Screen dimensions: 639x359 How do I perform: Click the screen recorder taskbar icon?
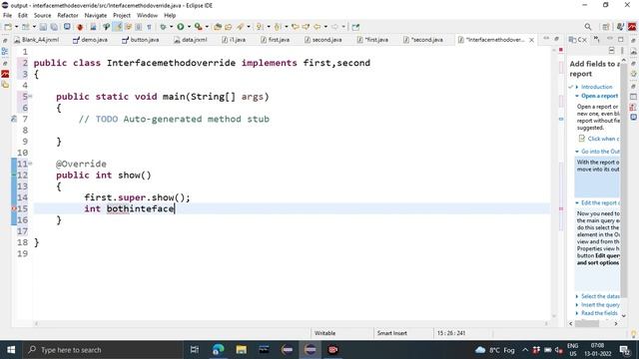click(332, 350)
